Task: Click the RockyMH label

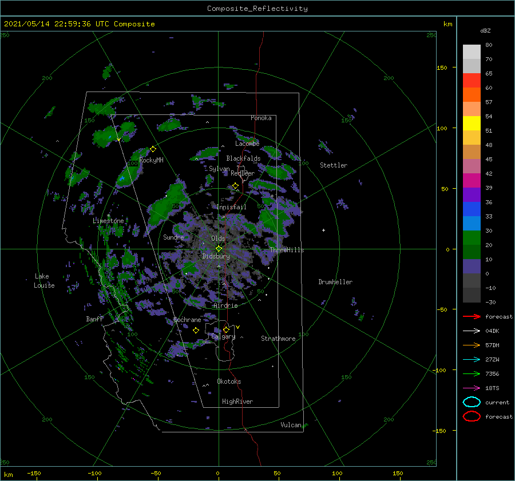Action: tap(151, 160)
